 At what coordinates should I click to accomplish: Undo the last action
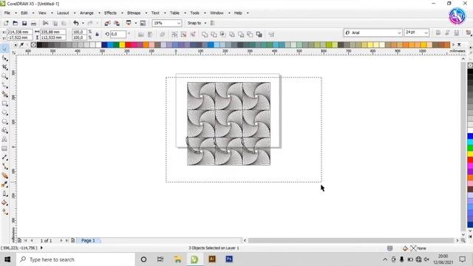point(76,23)
